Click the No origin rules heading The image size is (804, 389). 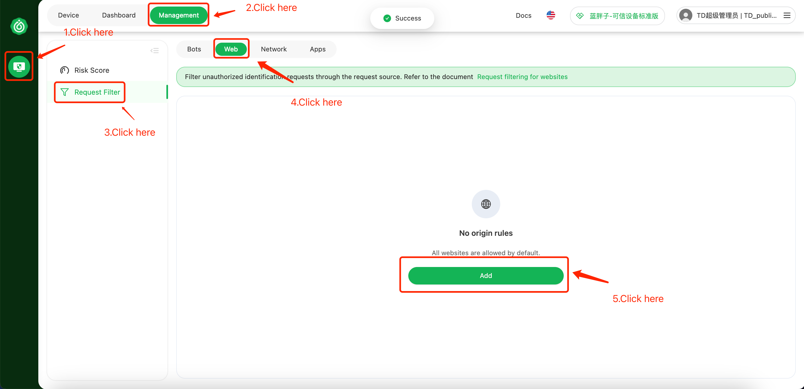click(486, 233)
